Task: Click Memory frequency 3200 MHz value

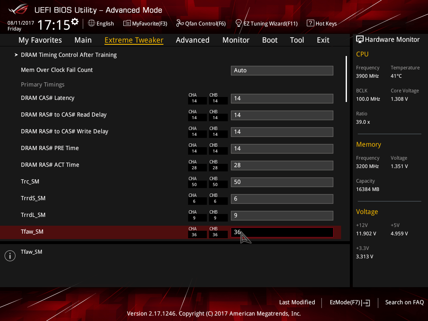Action: [367, 166]
